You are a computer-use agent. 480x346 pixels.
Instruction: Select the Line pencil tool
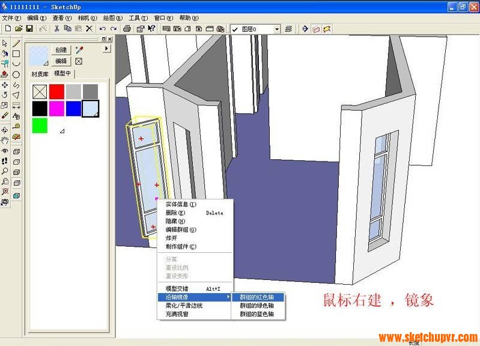pos(16,43)
